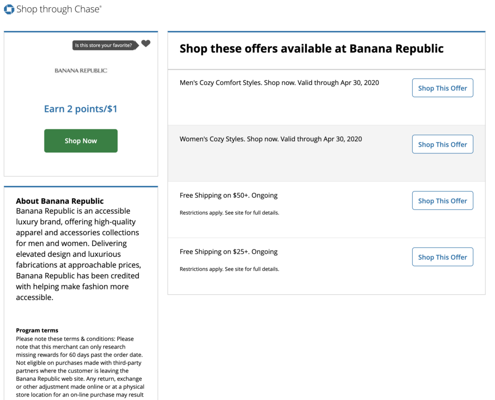495x400 pixels.
Task: Click the Banana Republic store logo
Action: pyautogui.click(x=81, y=70)
